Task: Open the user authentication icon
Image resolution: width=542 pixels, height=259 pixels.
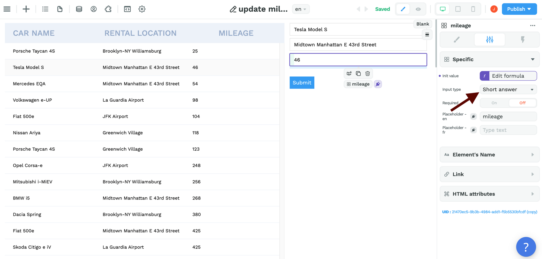Action: pyautogui.click(x=93, y=9)
